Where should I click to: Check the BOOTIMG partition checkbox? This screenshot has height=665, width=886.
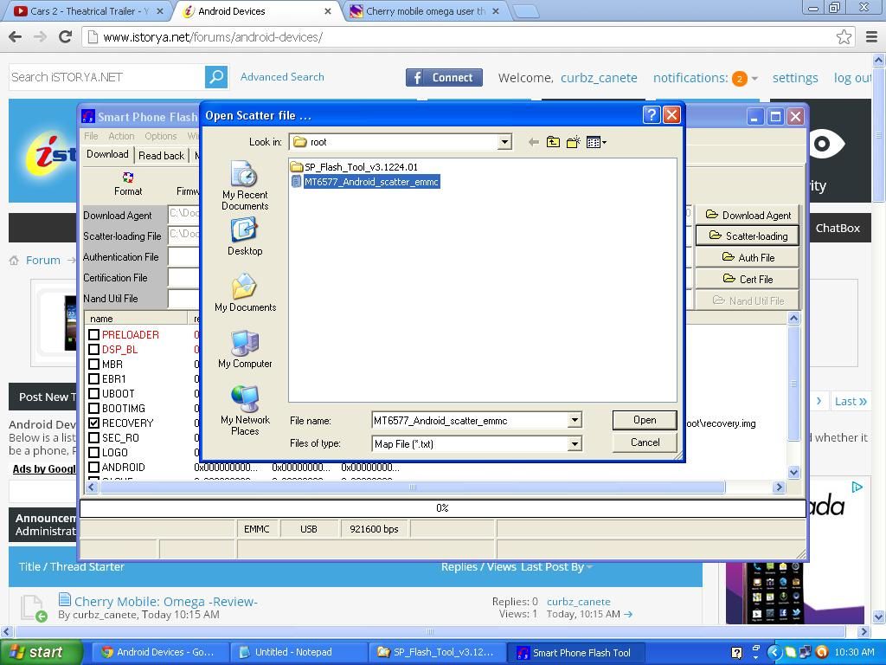click(x=93, y=409)
